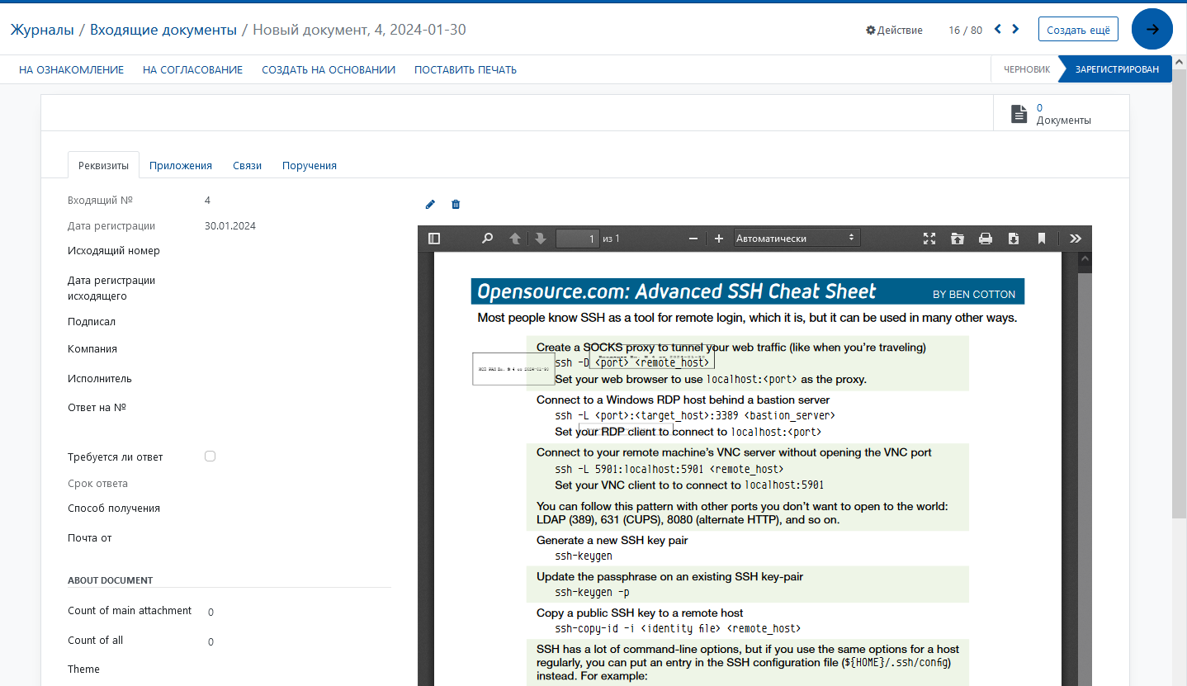The height and width of the screenshot is (686, 1187).
Task: Click the Исходящий номер label
Action: coord(114,250)
